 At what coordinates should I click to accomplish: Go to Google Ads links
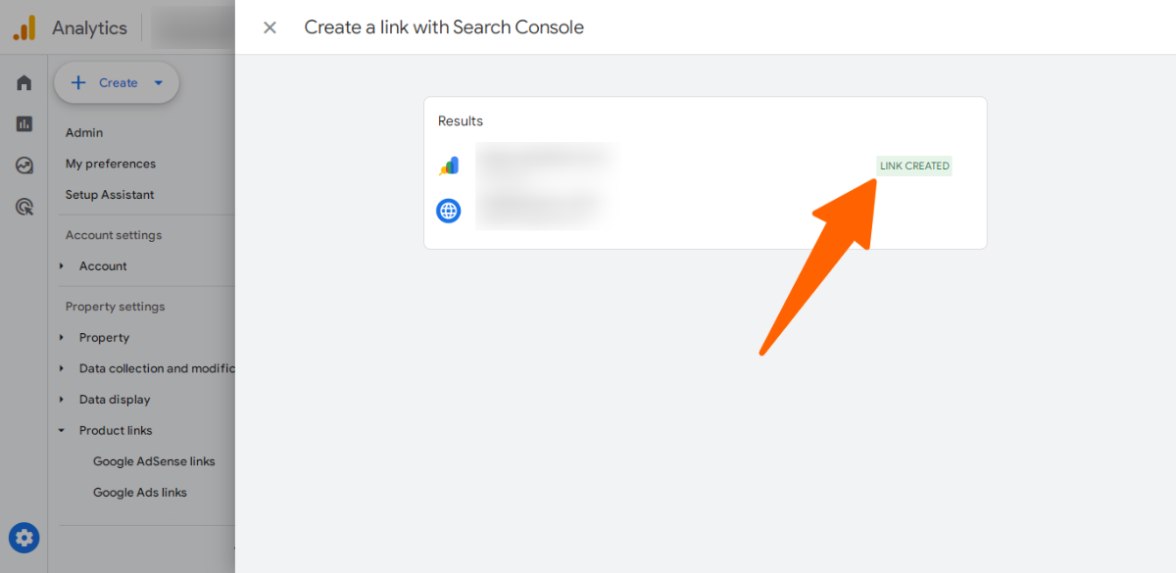(140, 493)
